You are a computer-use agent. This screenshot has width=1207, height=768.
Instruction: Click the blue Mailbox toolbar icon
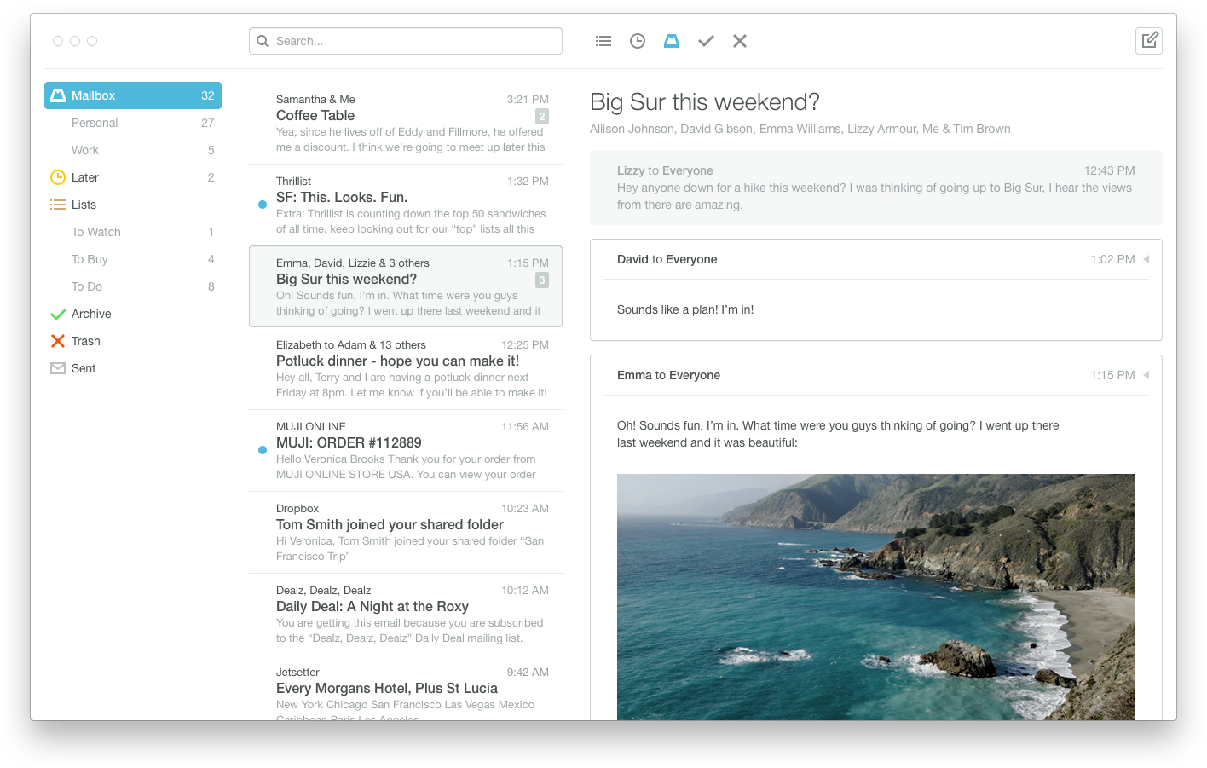click(x=672, y=41)
